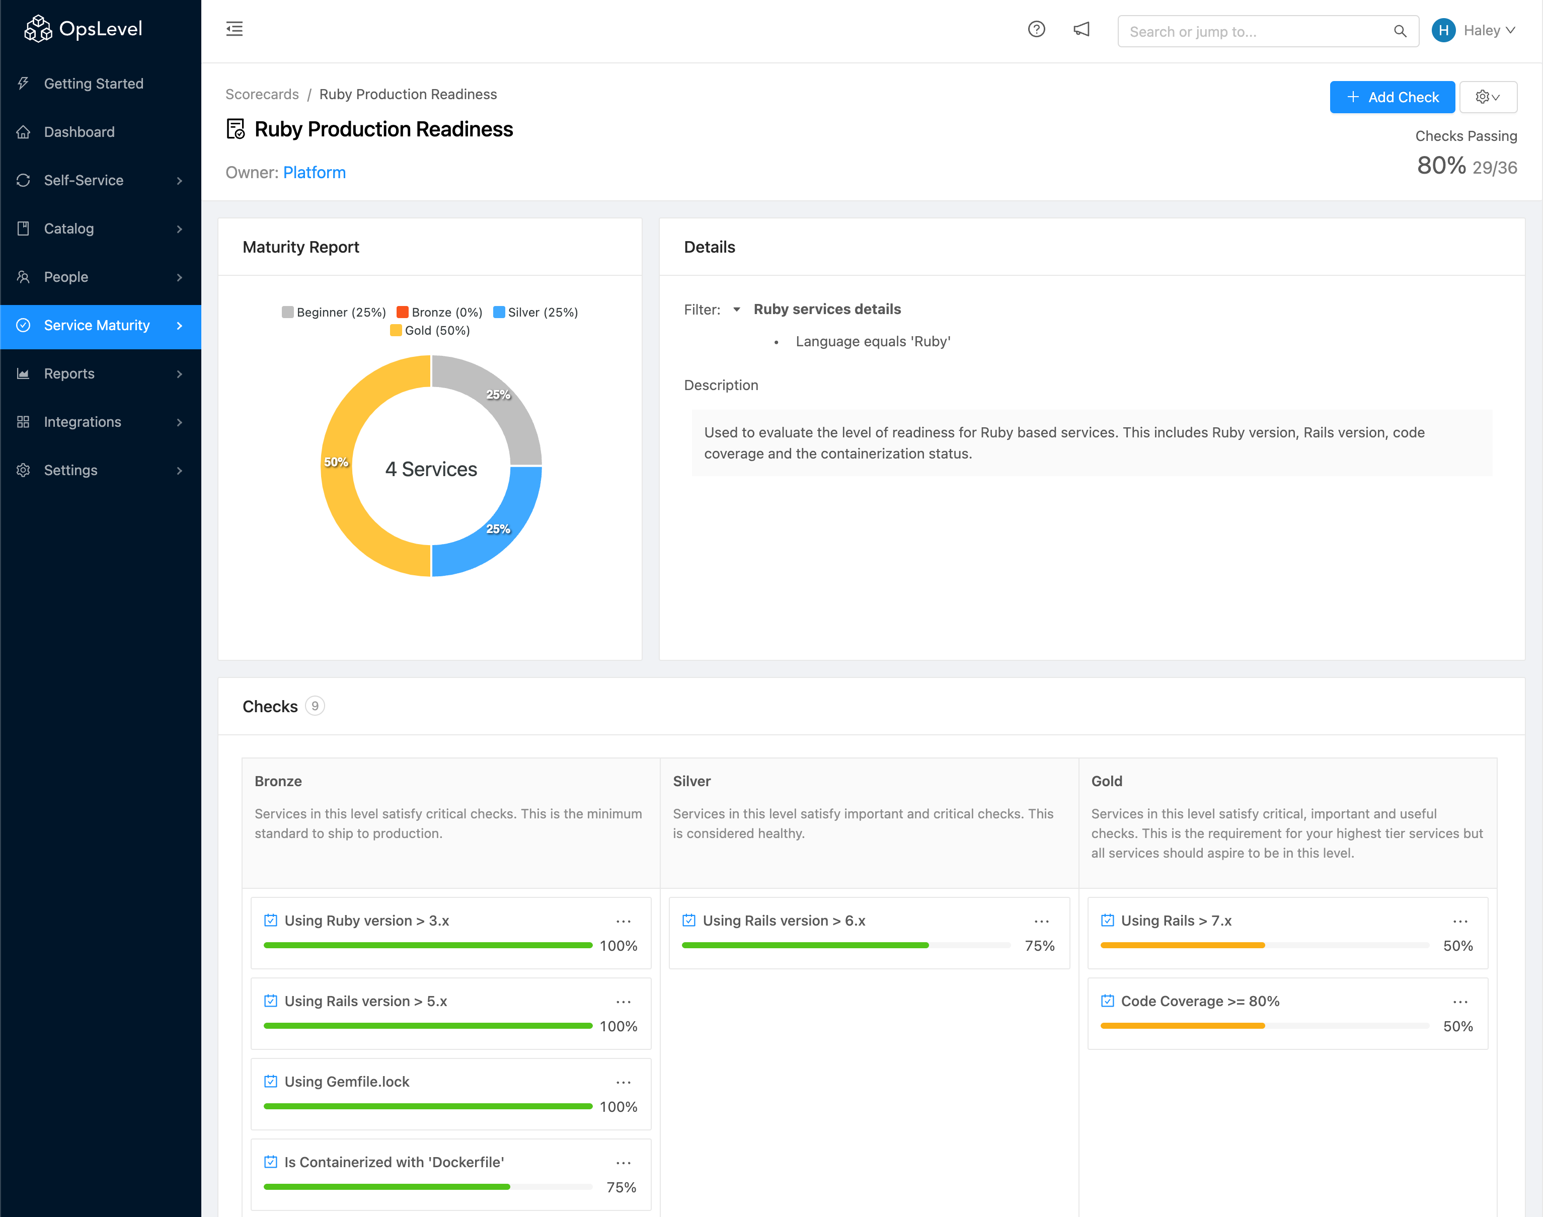This screenshot has height=1217, width=1543.
Task: Click the announcements megaphone icon
Action: point(1082,29)
